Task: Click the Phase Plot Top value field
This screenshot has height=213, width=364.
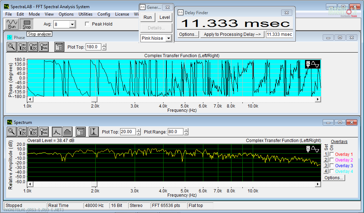Action: [93, 47]
